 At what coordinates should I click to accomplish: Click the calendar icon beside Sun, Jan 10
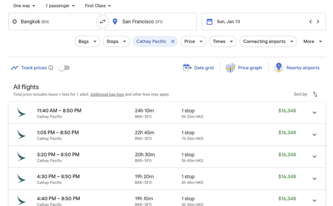click(x=209, y=22)
